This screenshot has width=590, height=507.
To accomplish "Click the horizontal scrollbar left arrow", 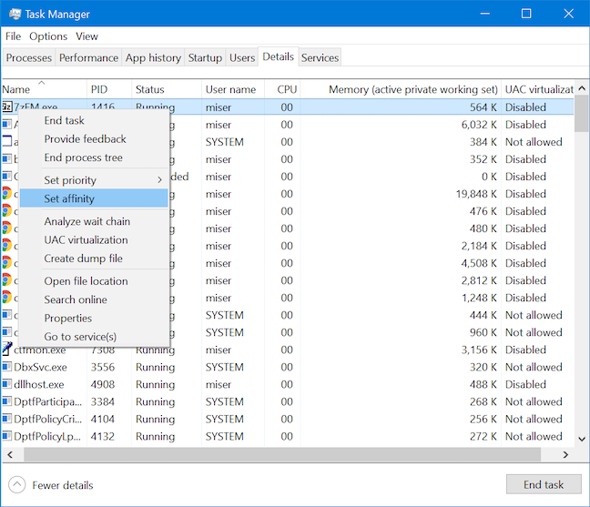I will pyautogui.click(x=10, y=455).
